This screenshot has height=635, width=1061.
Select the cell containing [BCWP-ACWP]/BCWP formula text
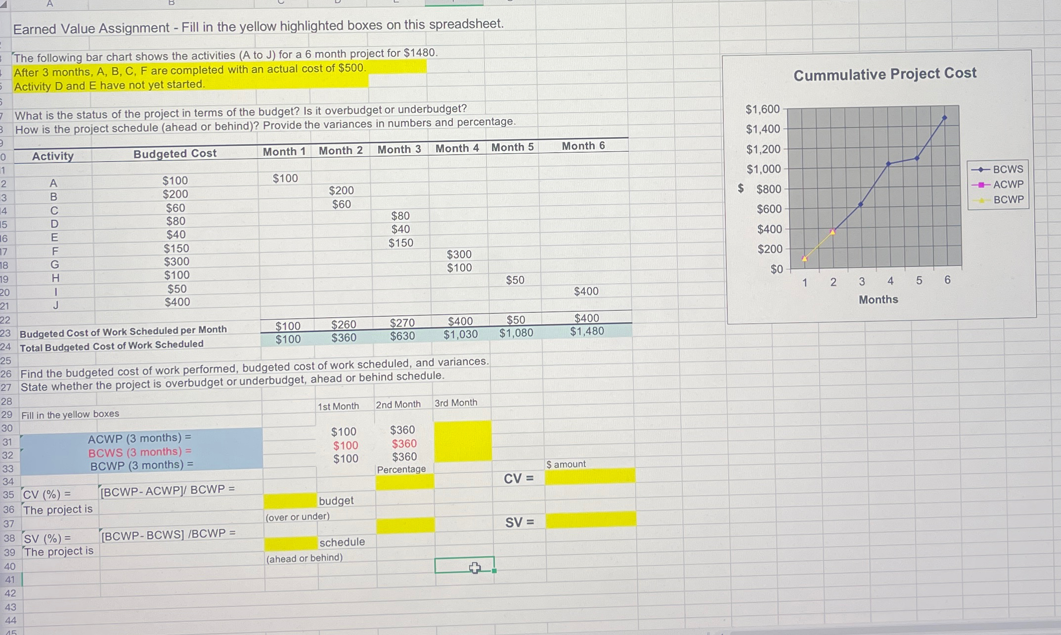[167, 488]
